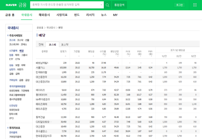Open the 리서치 menu
202x139 pixels.
click(90, 15)
